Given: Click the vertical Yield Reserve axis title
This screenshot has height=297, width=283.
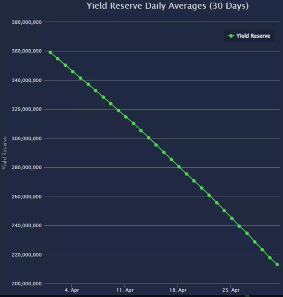Looking at the screenshot, I should 5,152.
